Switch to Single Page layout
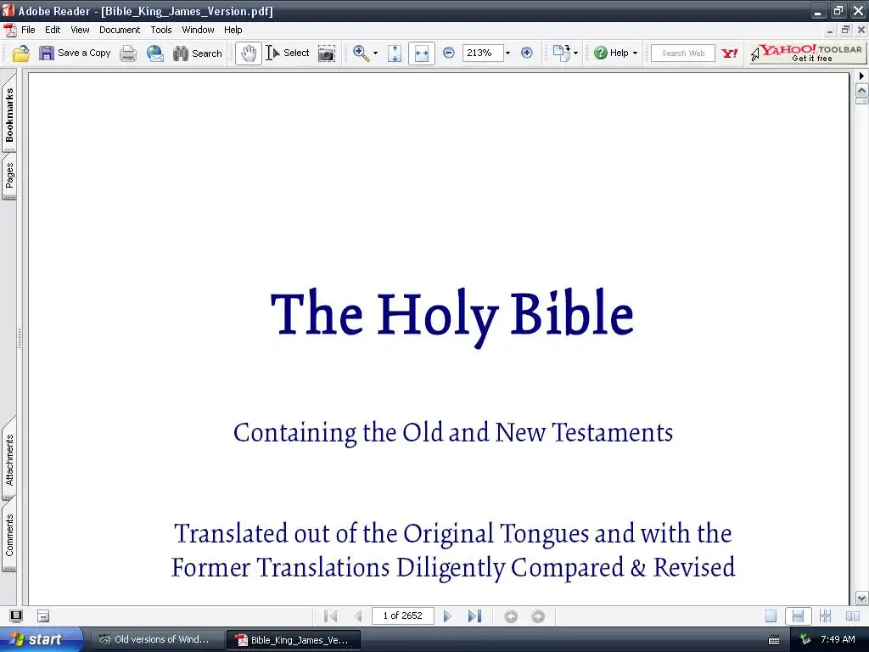Screen dimensions: 869x652 (771, 616)
